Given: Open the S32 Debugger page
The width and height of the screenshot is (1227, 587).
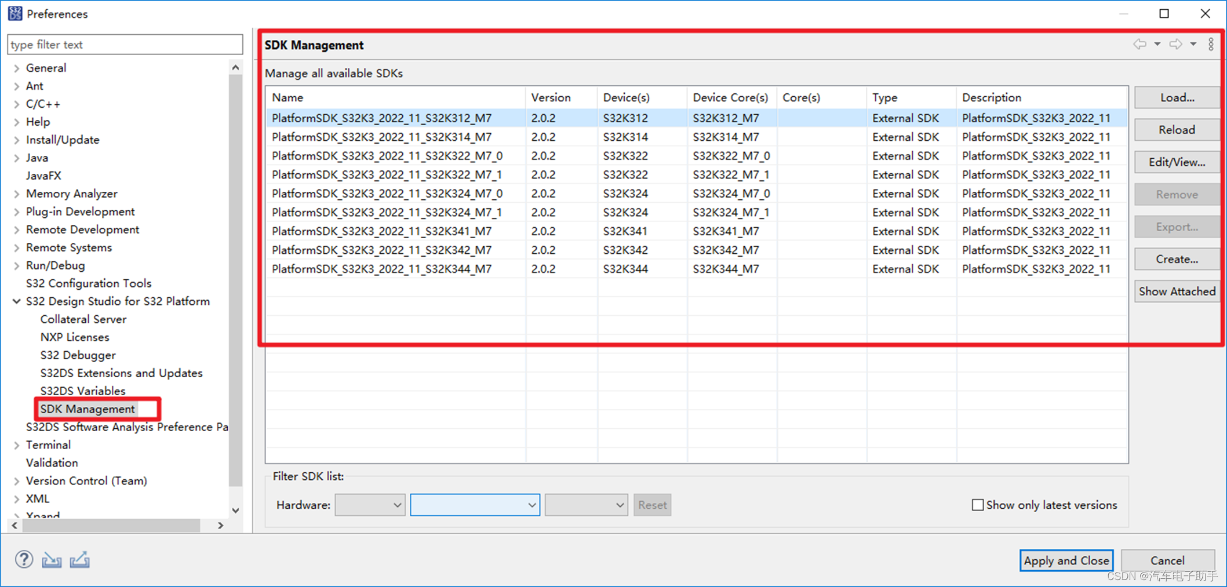Looking at the screenshot, I should pos(78,355).
